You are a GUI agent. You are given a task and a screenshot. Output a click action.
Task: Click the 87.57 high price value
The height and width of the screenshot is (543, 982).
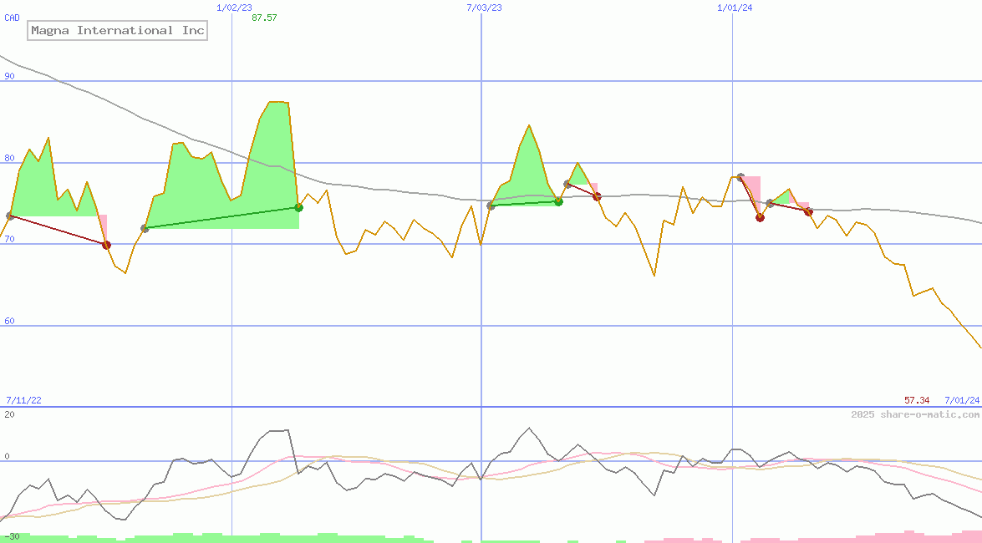[264, 18]
